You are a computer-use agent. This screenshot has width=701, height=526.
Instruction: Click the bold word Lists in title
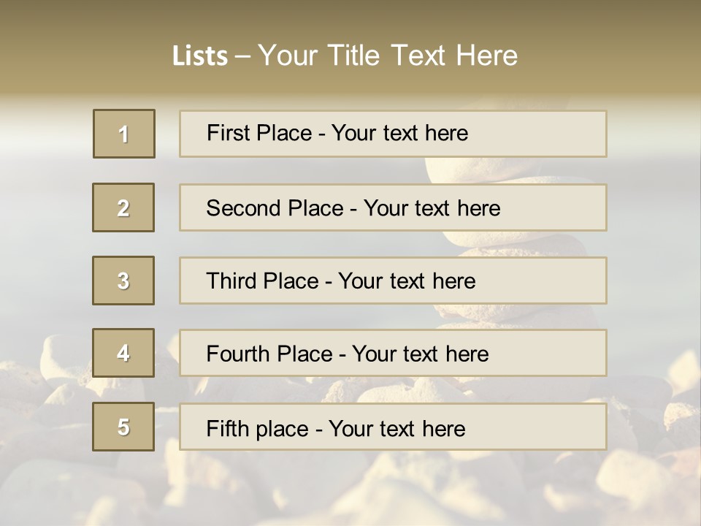point(199,56)
